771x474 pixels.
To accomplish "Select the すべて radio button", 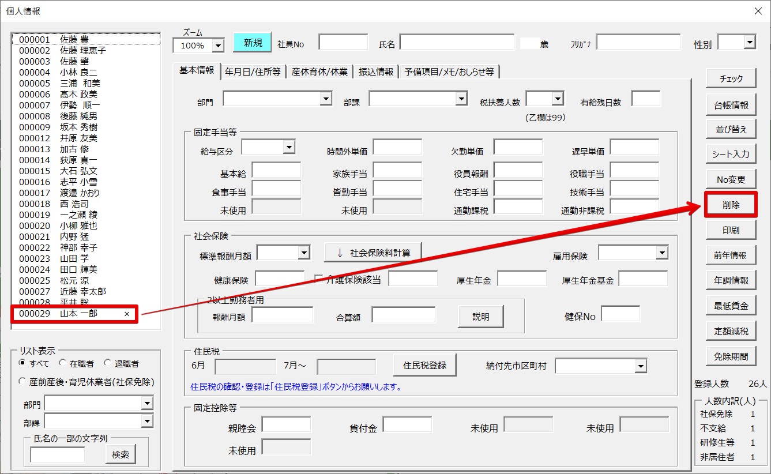I will 22,363.
